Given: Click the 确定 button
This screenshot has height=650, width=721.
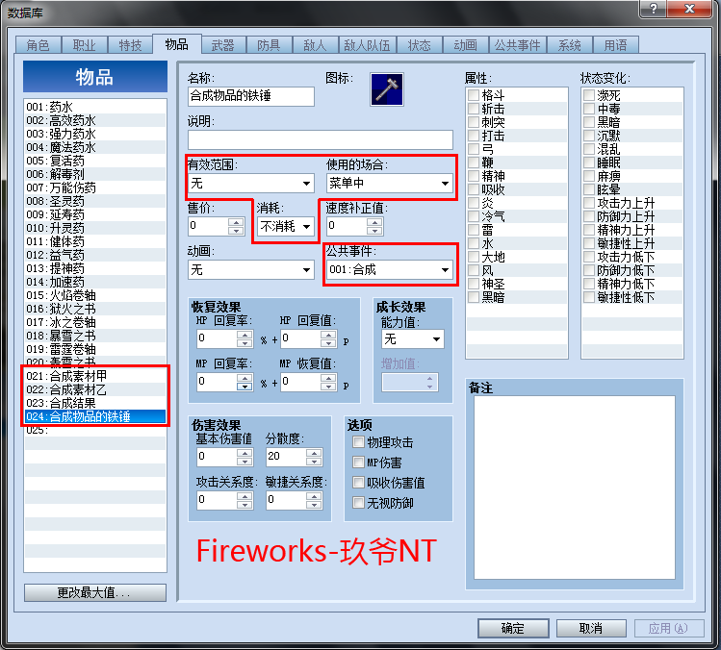Looking at the screenshot, I should click(x=513, y=628).
